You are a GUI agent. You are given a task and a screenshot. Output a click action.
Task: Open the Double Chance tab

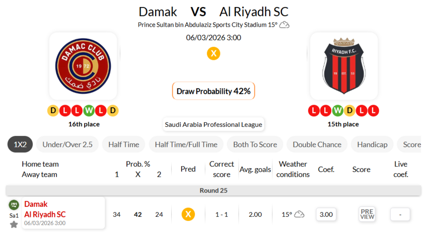[317, 144]
